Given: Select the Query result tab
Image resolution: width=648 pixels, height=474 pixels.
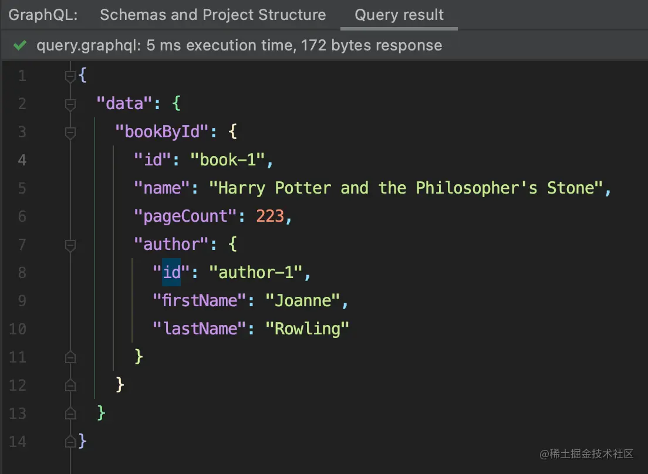Looking at the screenshot, I should click(x=399, y=15).
